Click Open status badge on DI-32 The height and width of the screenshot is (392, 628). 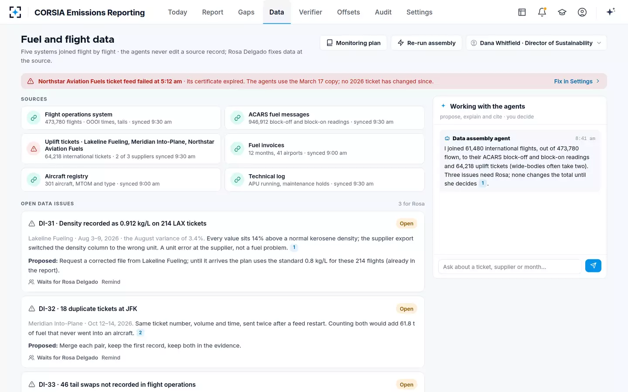[406, 309]
